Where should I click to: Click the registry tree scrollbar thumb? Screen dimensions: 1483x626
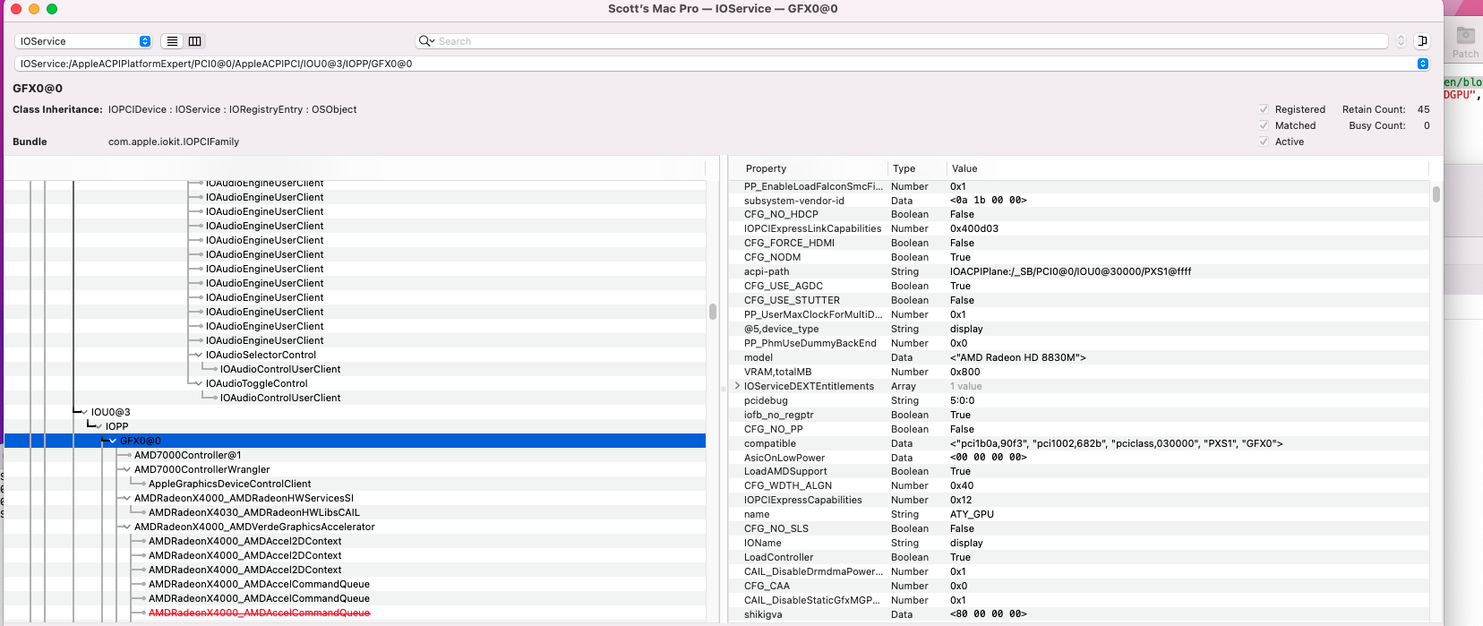[x=713, y=311]
